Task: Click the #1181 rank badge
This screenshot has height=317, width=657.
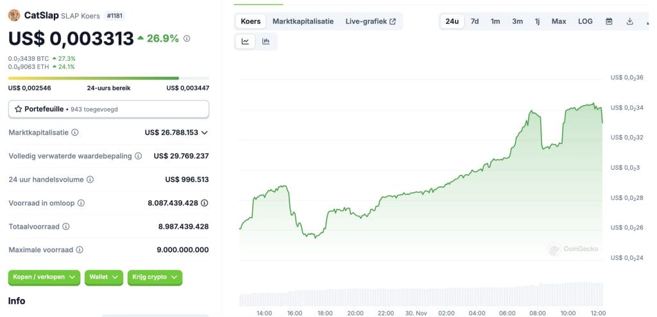Action: pos(114,16)
